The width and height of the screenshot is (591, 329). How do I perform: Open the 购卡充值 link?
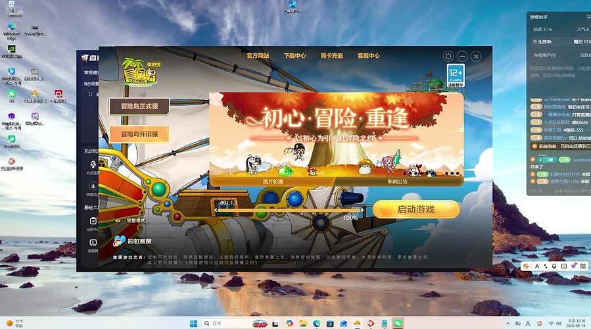331,55
